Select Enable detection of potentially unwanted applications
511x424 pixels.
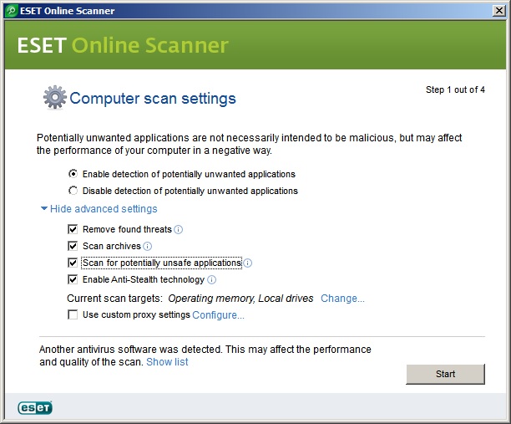[73, 174]
